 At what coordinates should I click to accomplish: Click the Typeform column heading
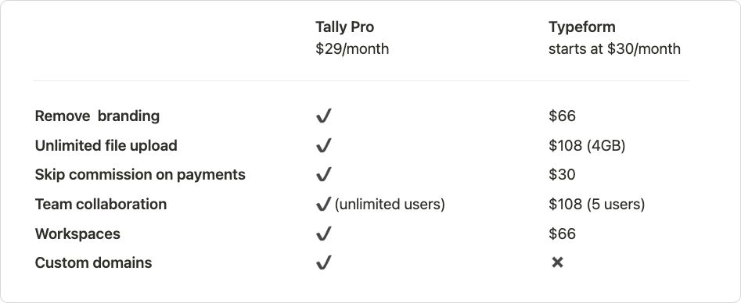tap(581, 27)
